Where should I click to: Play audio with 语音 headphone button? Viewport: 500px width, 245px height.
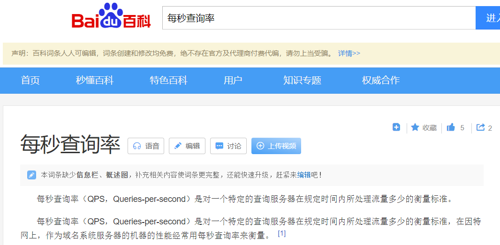pos(146,146)
